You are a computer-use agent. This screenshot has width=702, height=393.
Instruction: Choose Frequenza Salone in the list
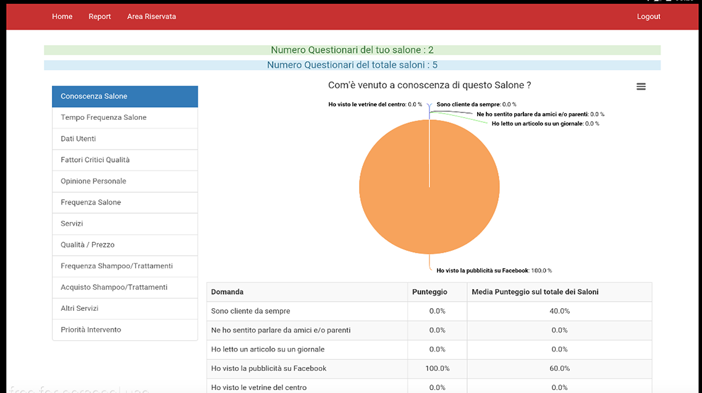coord(125,202)
